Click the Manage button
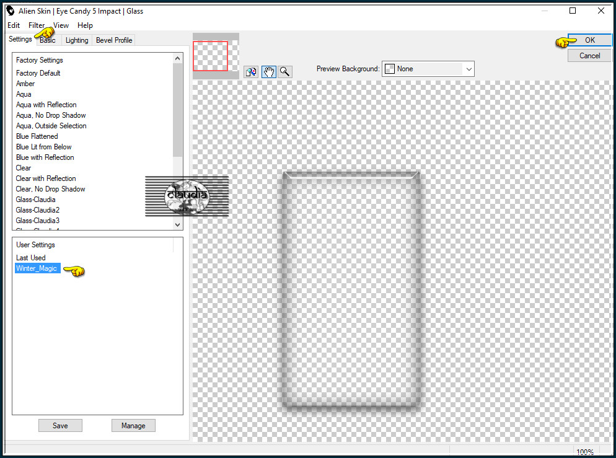 [133, 425]
